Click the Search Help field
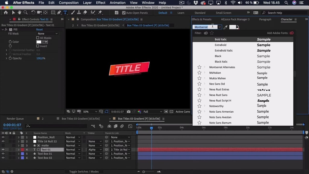The width and height of the screenshot is (309, 174). point(284,13)
